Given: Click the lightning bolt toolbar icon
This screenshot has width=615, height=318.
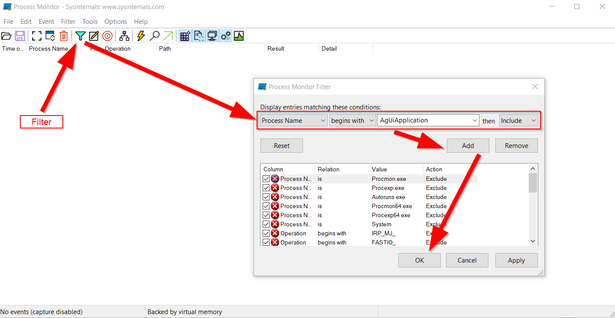Looking at the screenshot, I should [141, 36].
